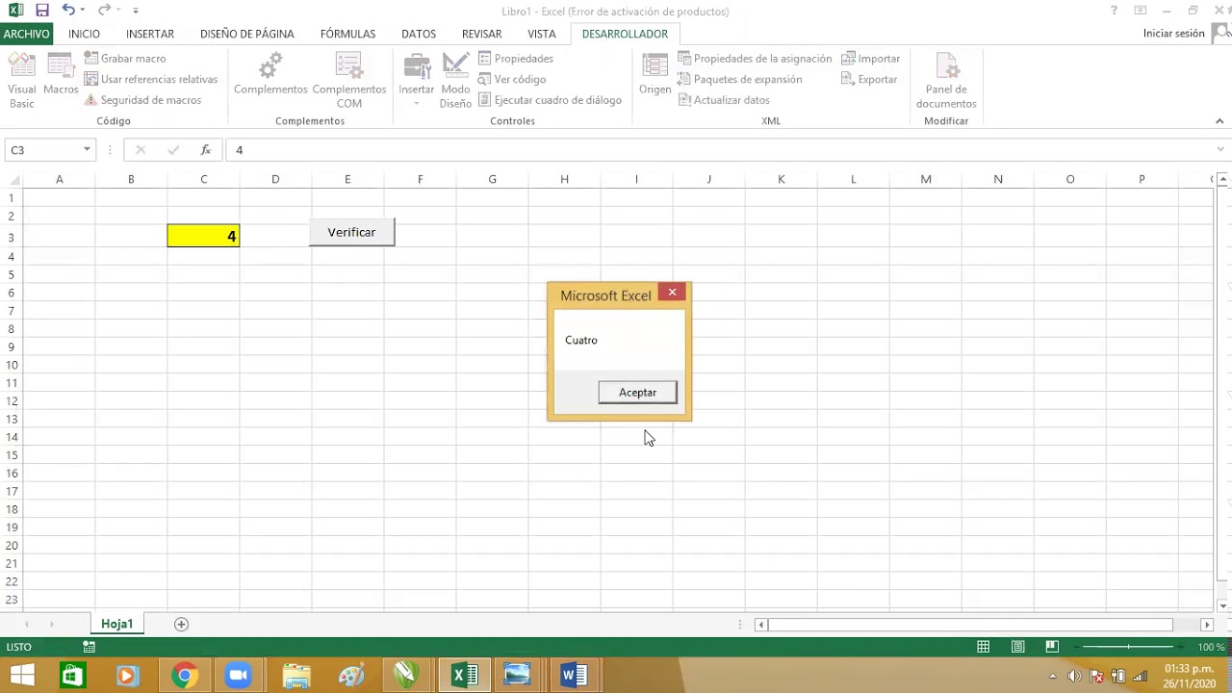Screen dimensions: 1232x693
Task: Switch to the INICIO tab
Action: click(x=84, y=34)
